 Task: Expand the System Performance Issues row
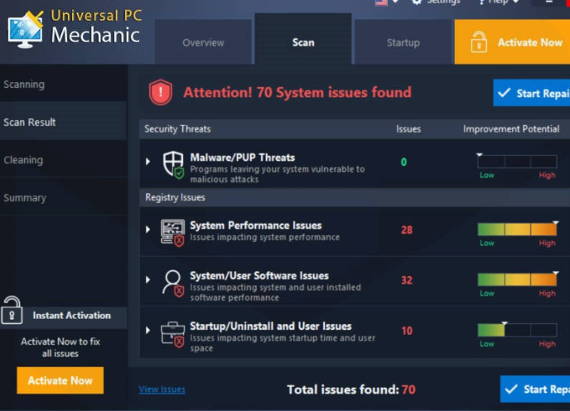click(x=148, y=230)
